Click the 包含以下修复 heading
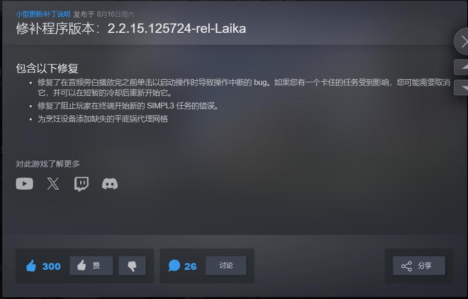This screenshot has height=299, width=468. (x=47, y=68)
